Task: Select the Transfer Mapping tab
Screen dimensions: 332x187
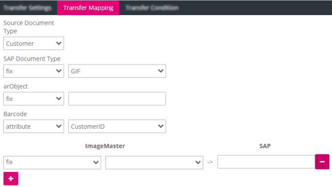Action: 88,8
